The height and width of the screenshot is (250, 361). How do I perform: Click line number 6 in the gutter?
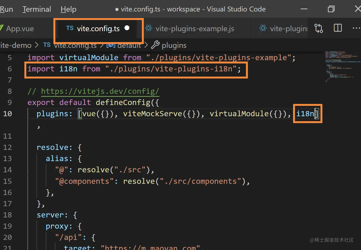click(x=10, y=69)
